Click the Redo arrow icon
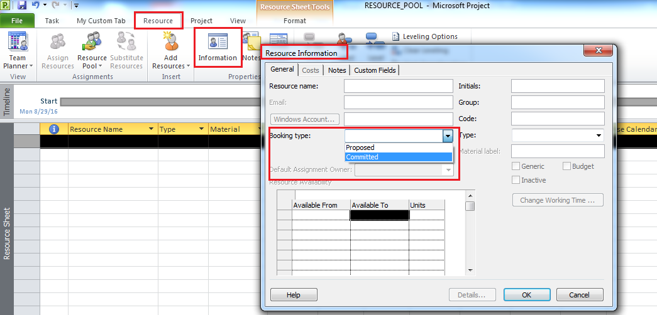 click(55, 6)
